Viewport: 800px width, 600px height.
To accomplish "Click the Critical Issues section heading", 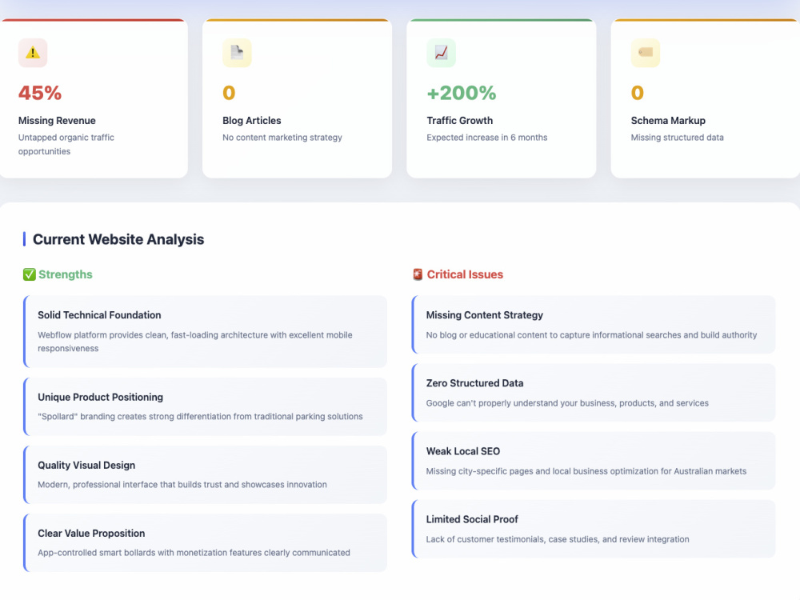I will coord(465,274).
